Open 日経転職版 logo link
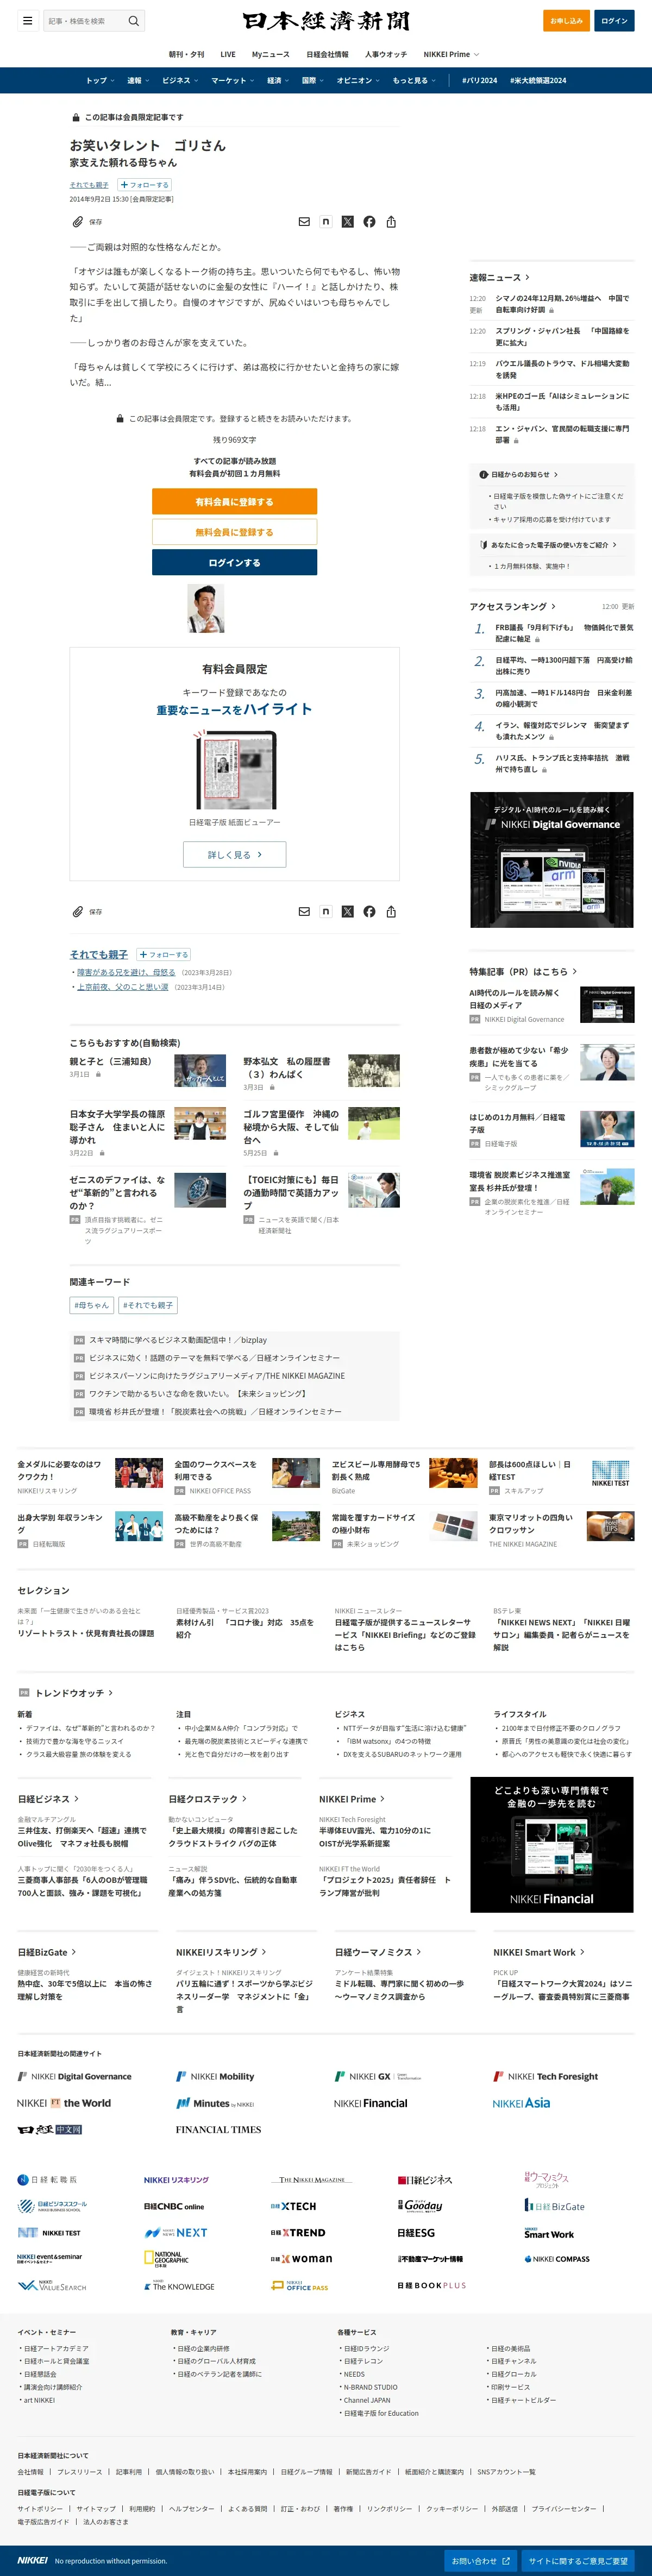652x2576 pixels. (x=47, y=2179)
